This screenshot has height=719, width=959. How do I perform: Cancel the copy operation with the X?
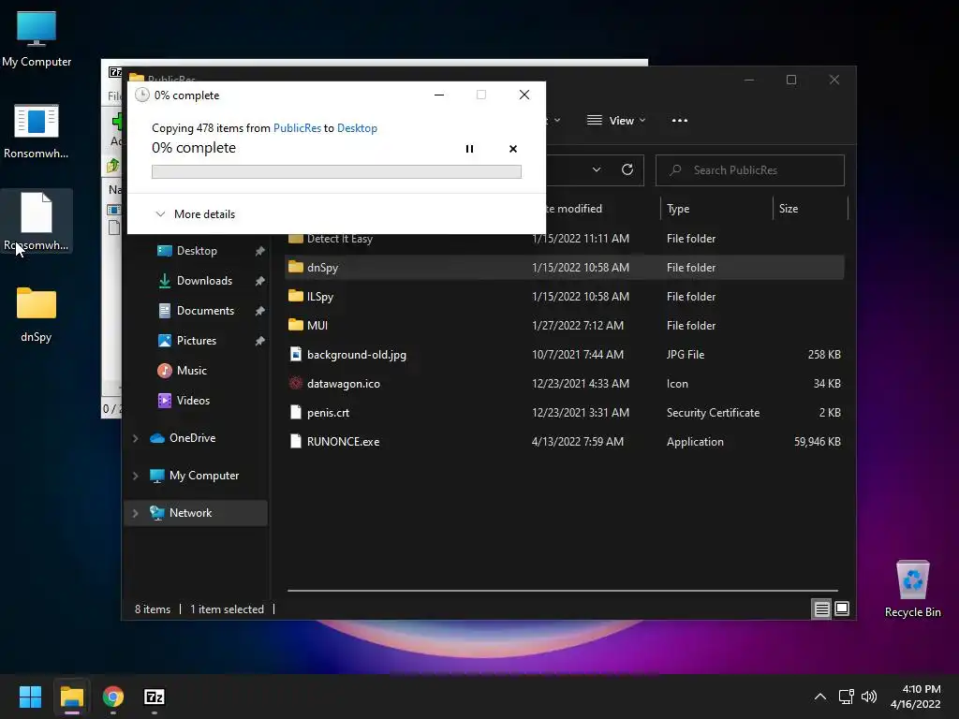point(512,149)
